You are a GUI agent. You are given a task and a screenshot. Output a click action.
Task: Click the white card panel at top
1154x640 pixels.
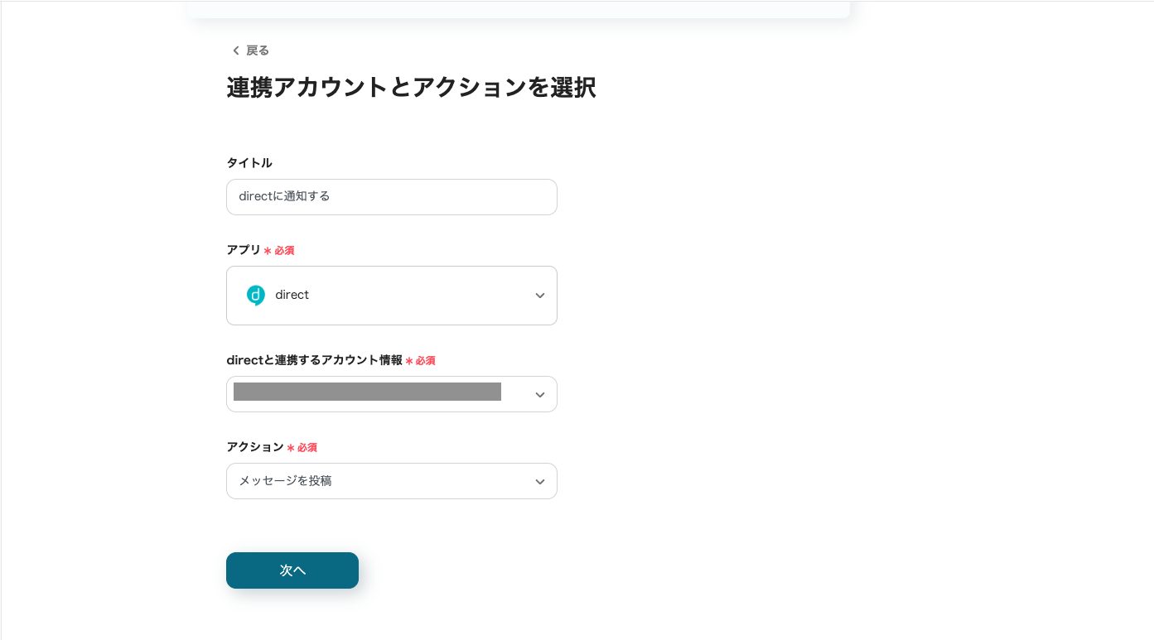click(x=519, y=8)
